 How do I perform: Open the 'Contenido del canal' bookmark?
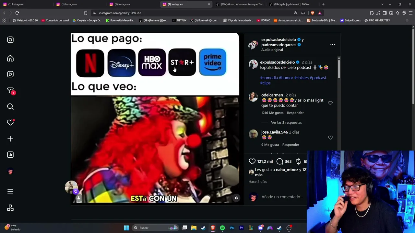coord(55,20)
